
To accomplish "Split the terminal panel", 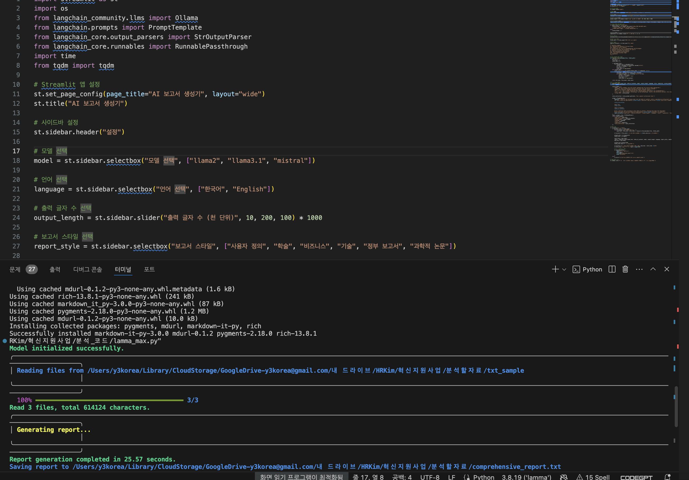I will pyautogui.click(x=612, y=269).
